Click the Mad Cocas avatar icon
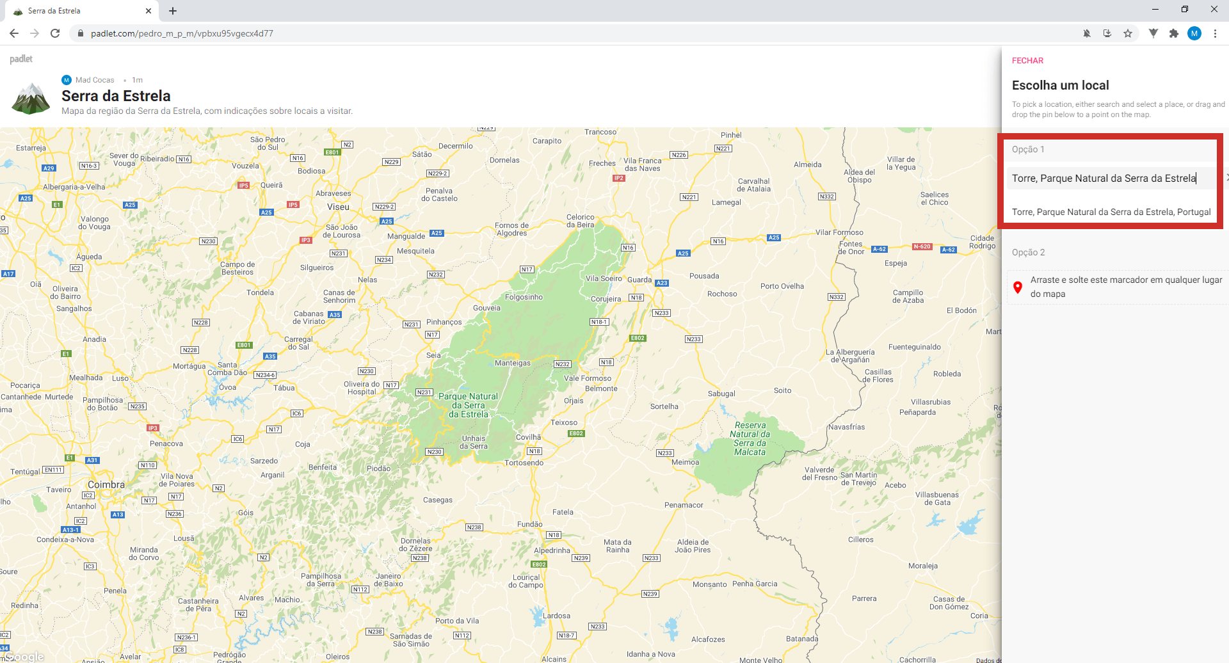The image size is (1229, 663). [x=67, y=80]
